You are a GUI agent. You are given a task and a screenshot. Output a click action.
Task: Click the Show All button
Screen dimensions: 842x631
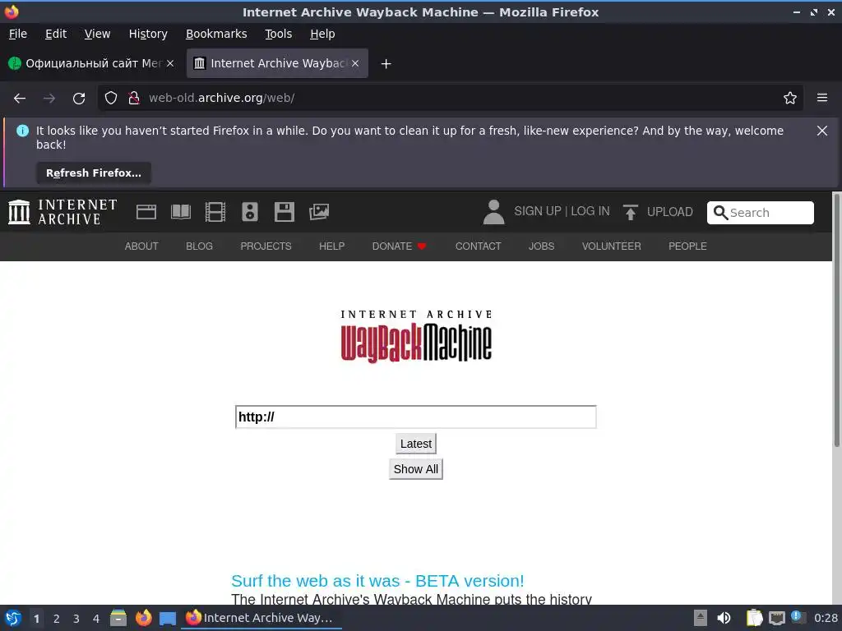[x=415, y=469]
